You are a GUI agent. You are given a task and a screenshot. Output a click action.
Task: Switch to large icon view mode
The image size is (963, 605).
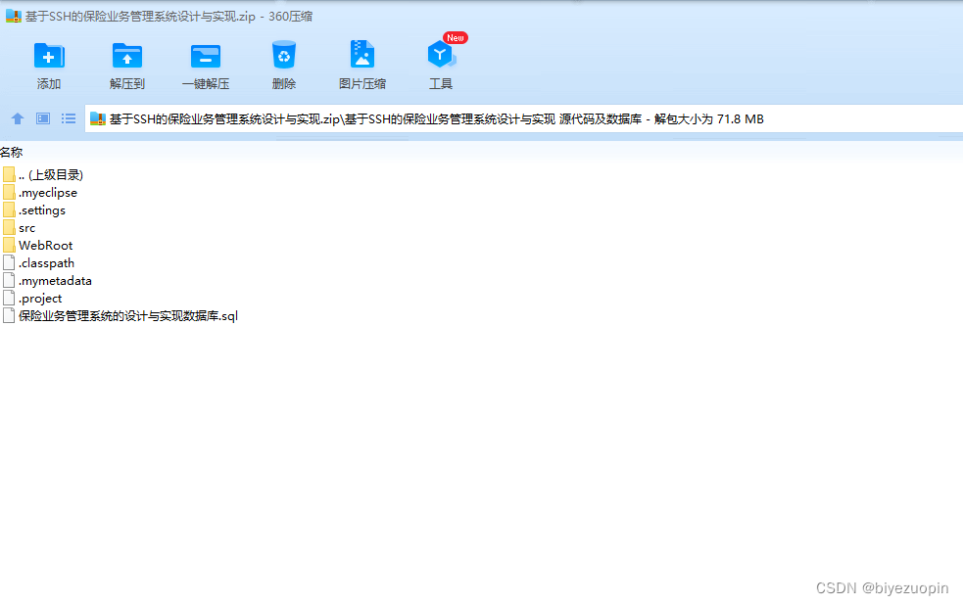(41, 118)
